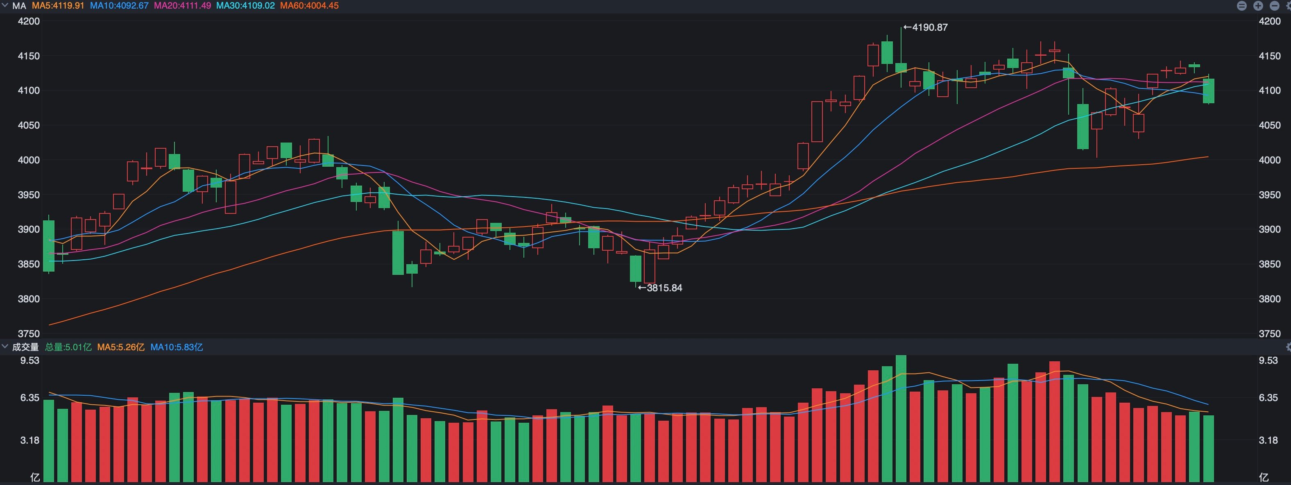The image size is (1291, 485).
Task: Click 4200 on the left price axis
Action: point(29,22)
